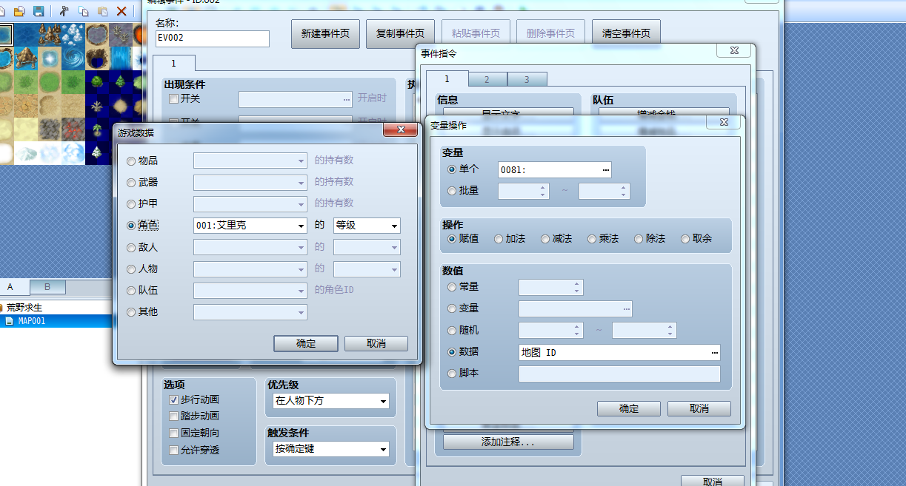Click 确定 in the 变量操作 dialog

[x=629, y=408]
